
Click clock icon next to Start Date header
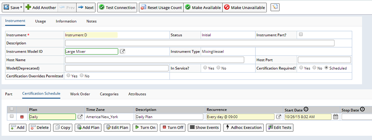(306, 109)
